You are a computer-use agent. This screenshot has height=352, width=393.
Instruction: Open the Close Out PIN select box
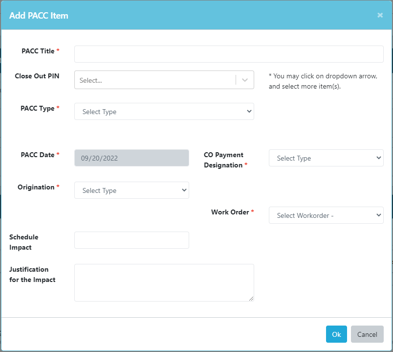point(164,80)
